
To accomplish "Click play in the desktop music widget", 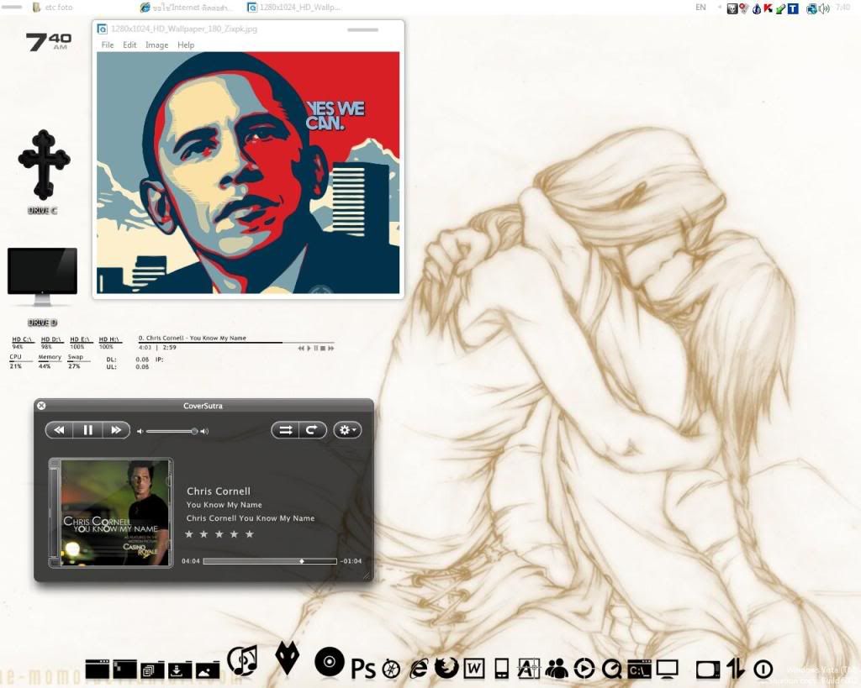I will (309, 349).
